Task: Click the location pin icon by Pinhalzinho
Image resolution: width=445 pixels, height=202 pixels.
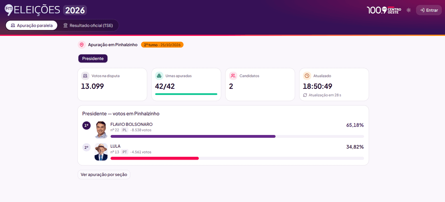Action: click(x=82, y=45)
